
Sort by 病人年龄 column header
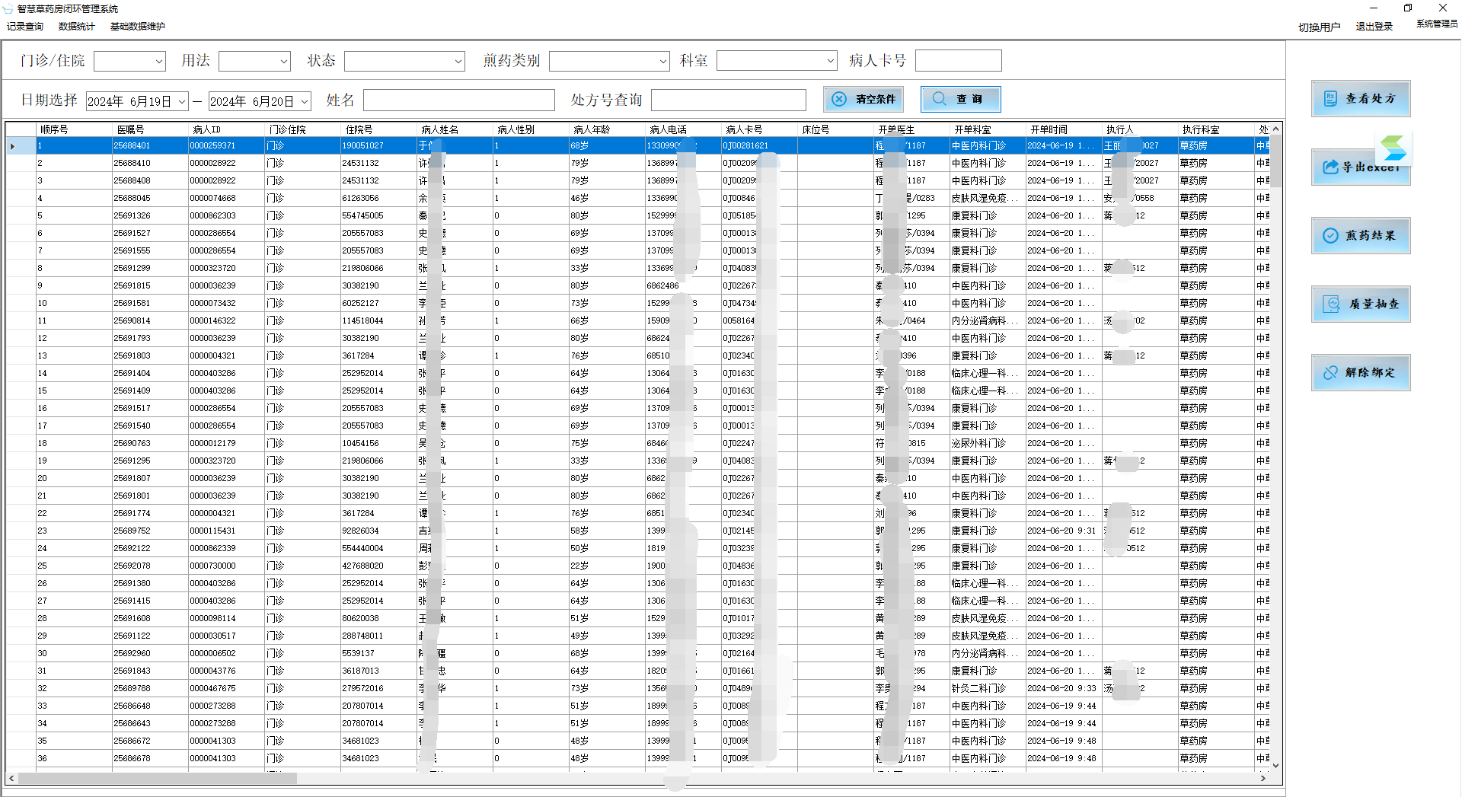pos(607,129)
